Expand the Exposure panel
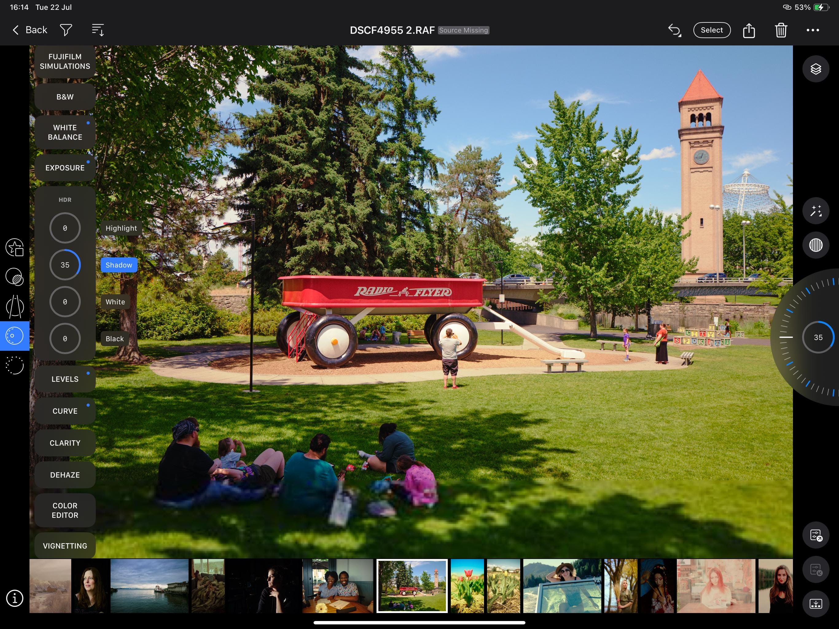Viewport: 839px width, 629px height. tap(65, 168)
